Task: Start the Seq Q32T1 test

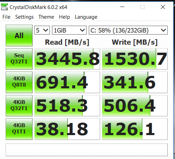Action: click(x=19, y=59)
